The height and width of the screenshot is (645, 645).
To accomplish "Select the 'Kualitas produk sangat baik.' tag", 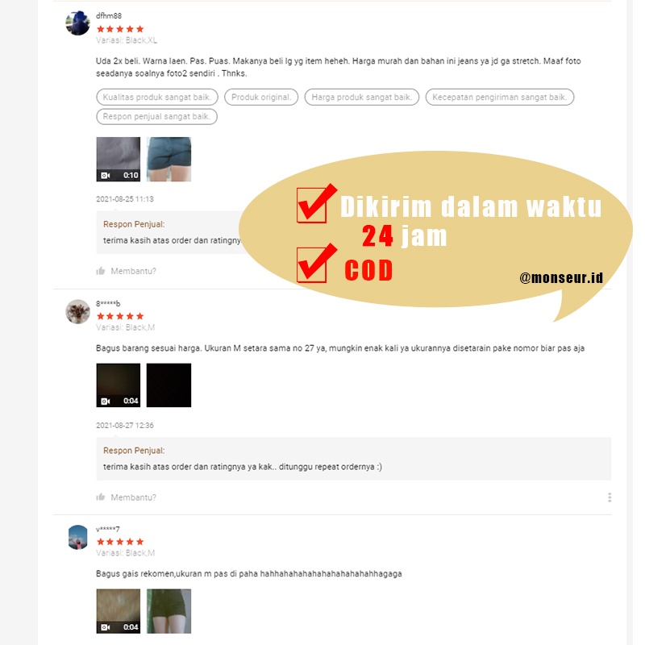I will [157, 97].
